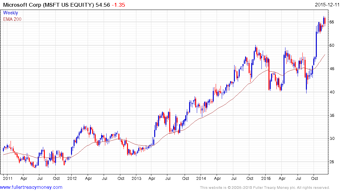
Task: Click the Fuller Treacy Money copyright notice
Action: point(265,188)
